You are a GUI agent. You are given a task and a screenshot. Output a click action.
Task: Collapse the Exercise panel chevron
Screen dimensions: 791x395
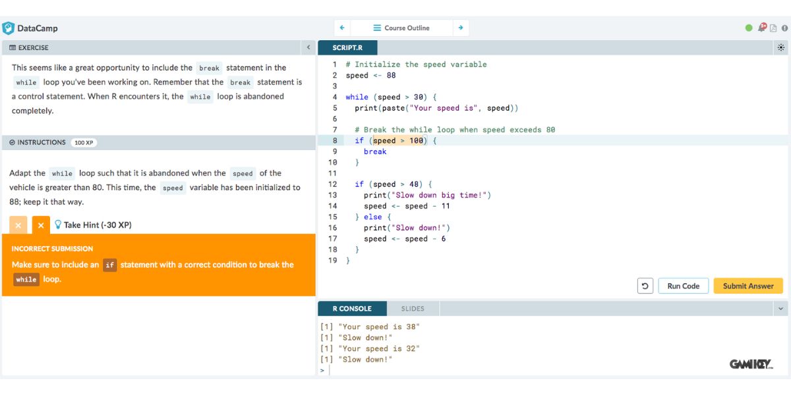tap(308, 47)
